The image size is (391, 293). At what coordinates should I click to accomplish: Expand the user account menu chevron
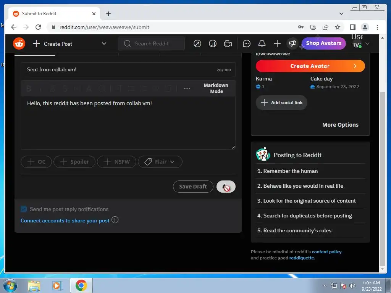(x=367, y=43)
